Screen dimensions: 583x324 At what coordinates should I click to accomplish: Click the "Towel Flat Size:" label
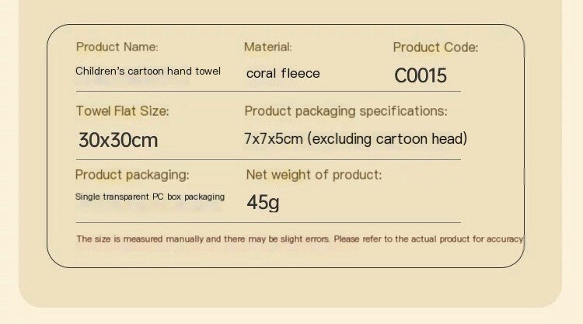pyautogui.click(x=122, y=111)
